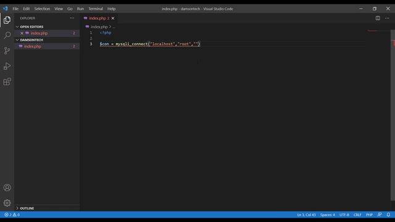Click index.php in the breadcrumb
Screen dimensions: 395x222
[x=99, y=27]
